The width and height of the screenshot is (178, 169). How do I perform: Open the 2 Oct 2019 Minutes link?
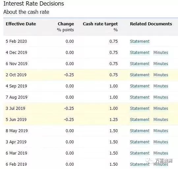click(x=161, y=75)
